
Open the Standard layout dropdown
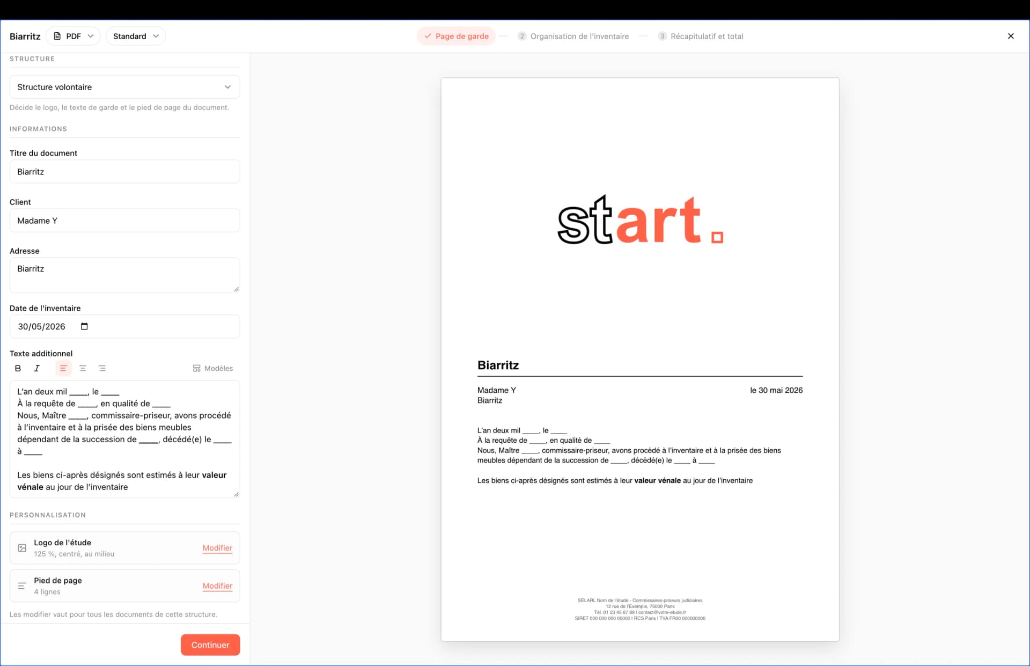[x=136, y=36]
